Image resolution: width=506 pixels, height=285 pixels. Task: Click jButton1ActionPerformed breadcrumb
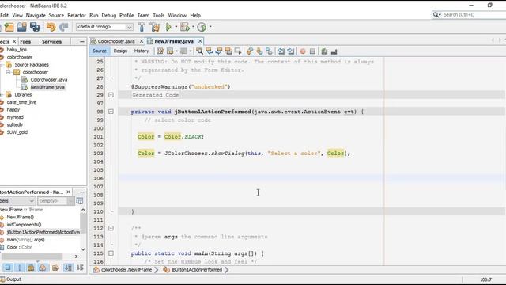click(x=197, y=269)
